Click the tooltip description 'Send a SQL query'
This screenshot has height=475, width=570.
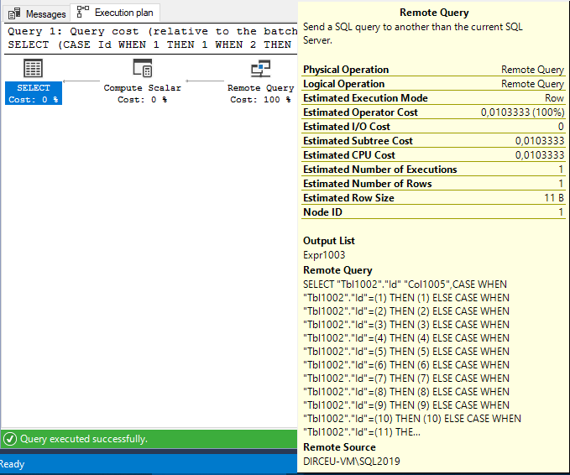click(x=412, y=34)
